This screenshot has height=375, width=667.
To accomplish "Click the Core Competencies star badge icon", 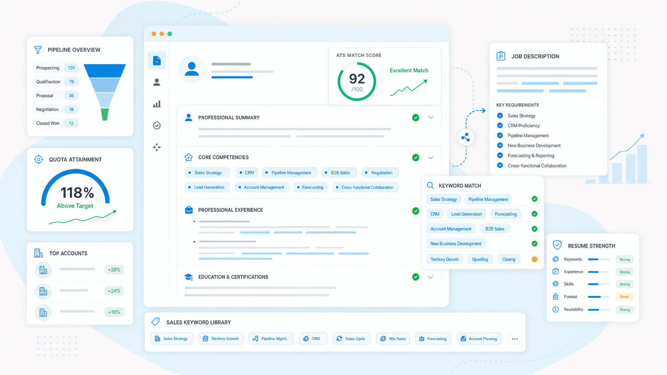I will point(188,157).
